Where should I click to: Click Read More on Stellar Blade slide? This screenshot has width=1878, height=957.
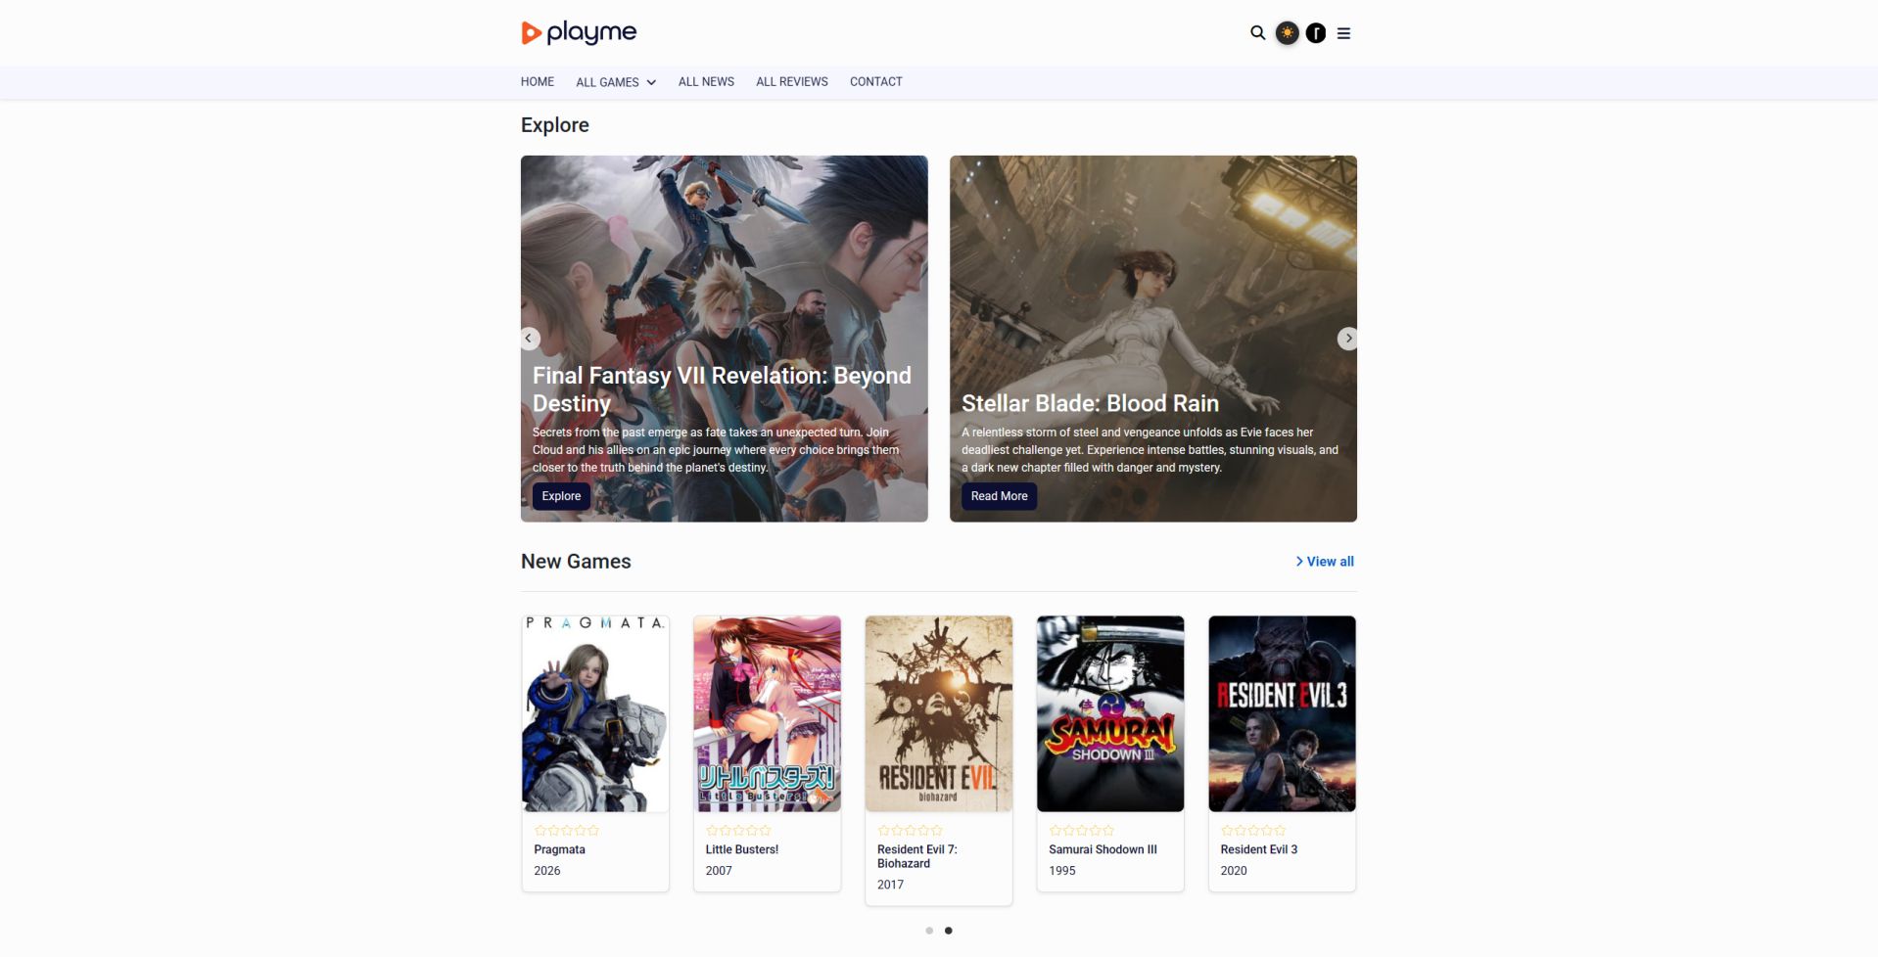click(x=999, y=496)
